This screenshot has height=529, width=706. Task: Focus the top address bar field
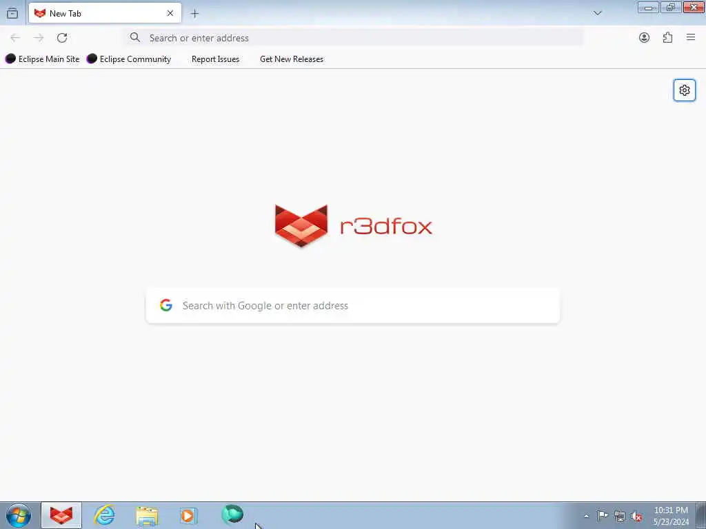[x=354, y=38]
